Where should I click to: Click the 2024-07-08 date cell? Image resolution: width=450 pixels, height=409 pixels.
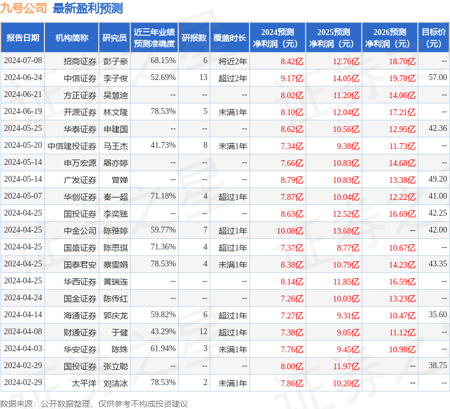click(x=23, y=61)
